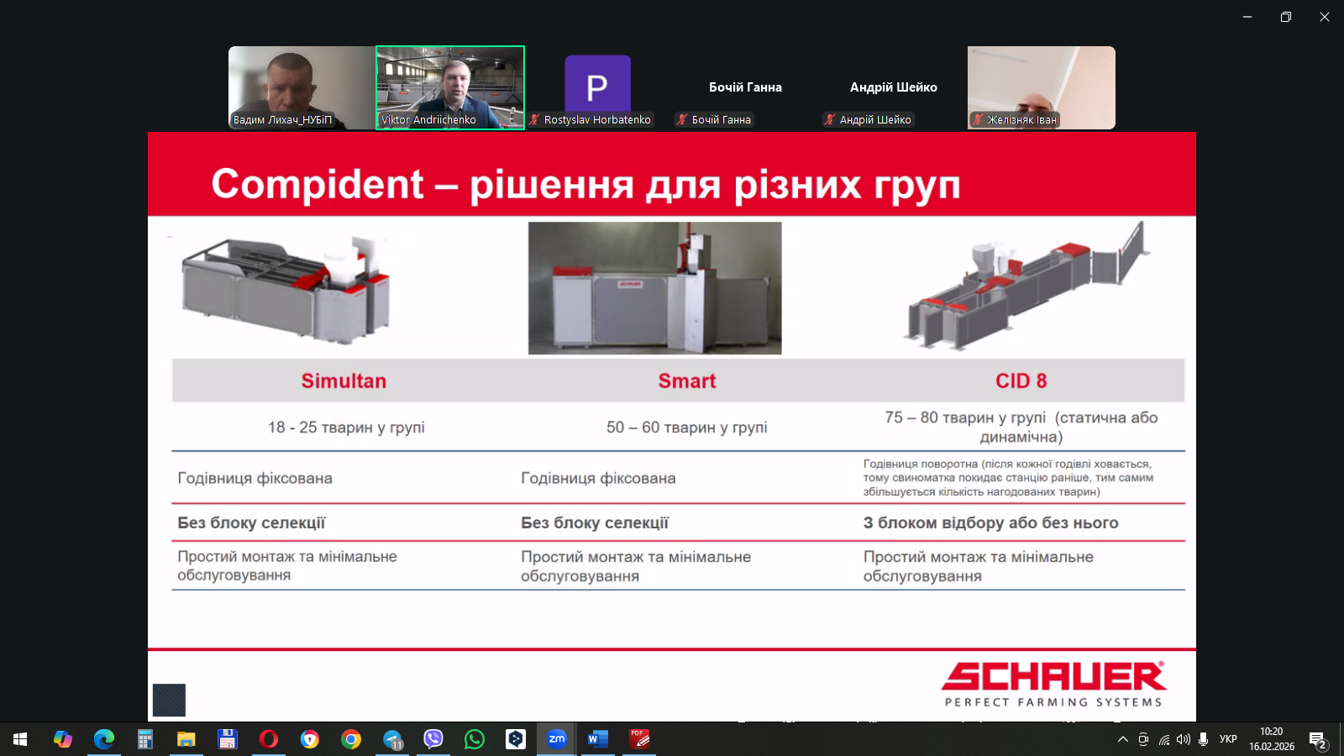
Task: Click the Smart feeder station photo
Action: [x=655, y=288]
